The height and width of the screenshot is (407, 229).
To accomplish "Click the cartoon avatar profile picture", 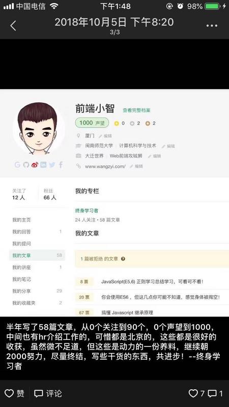I will click(39, 129).
